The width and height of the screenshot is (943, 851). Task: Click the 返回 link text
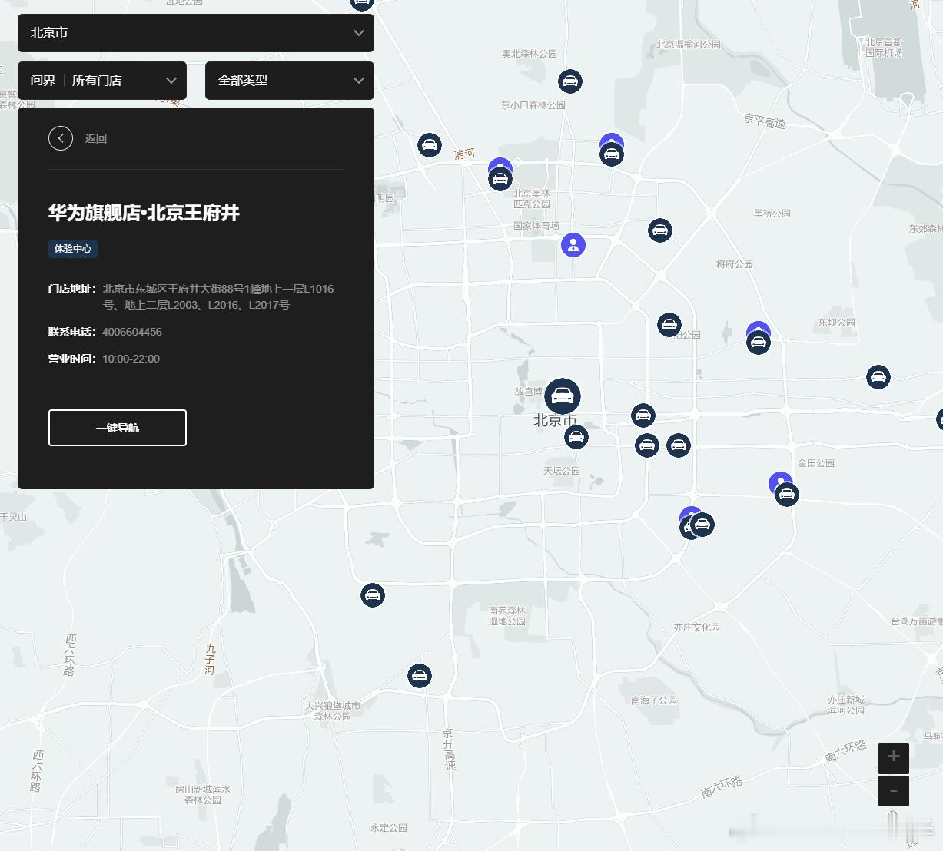[x=96, y=138]
